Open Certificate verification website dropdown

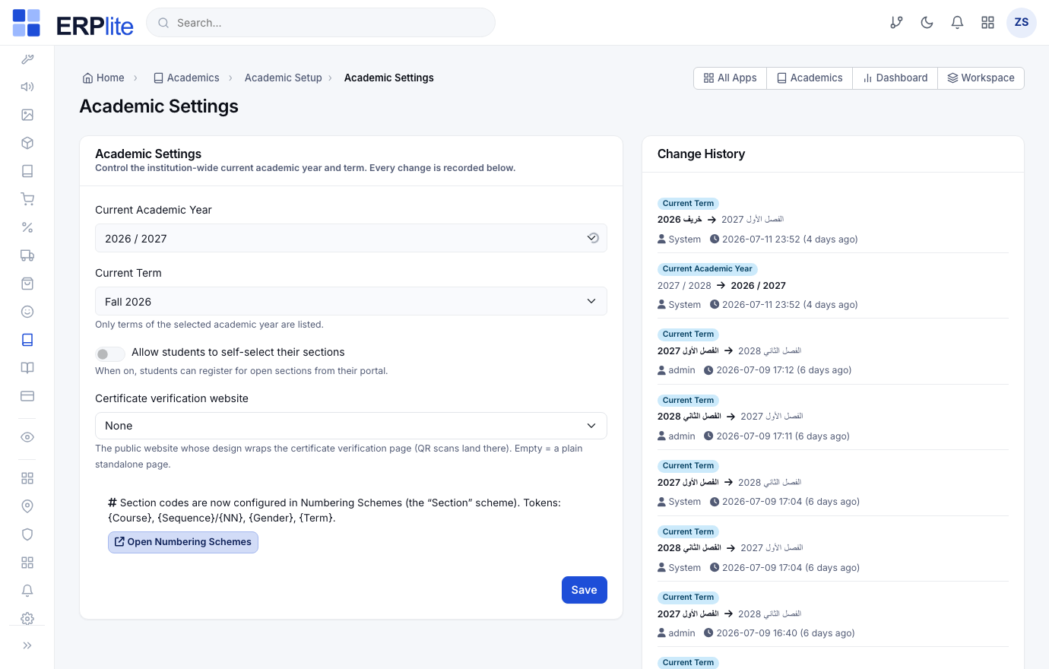(351, 426)
